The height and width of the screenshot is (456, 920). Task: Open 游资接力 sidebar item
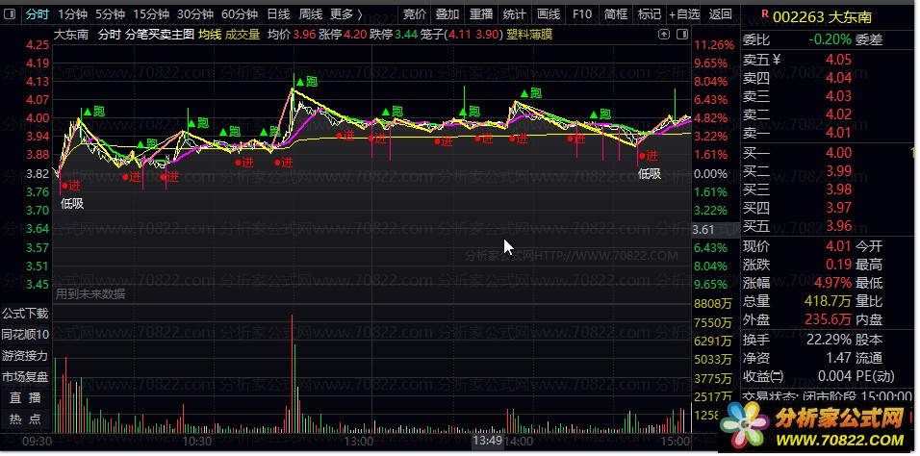pos(25,356)
